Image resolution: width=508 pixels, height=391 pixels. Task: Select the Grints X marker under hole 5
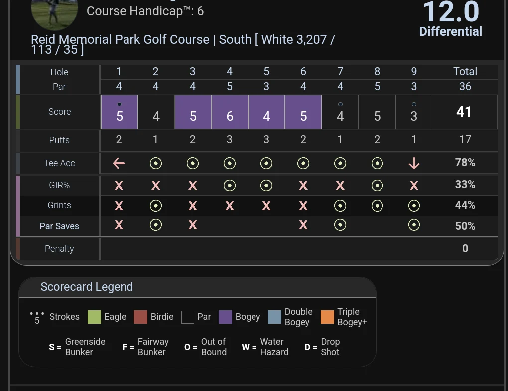pos(266,205)
